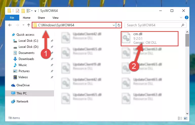Go forward with the right arrow

[17, 25]
